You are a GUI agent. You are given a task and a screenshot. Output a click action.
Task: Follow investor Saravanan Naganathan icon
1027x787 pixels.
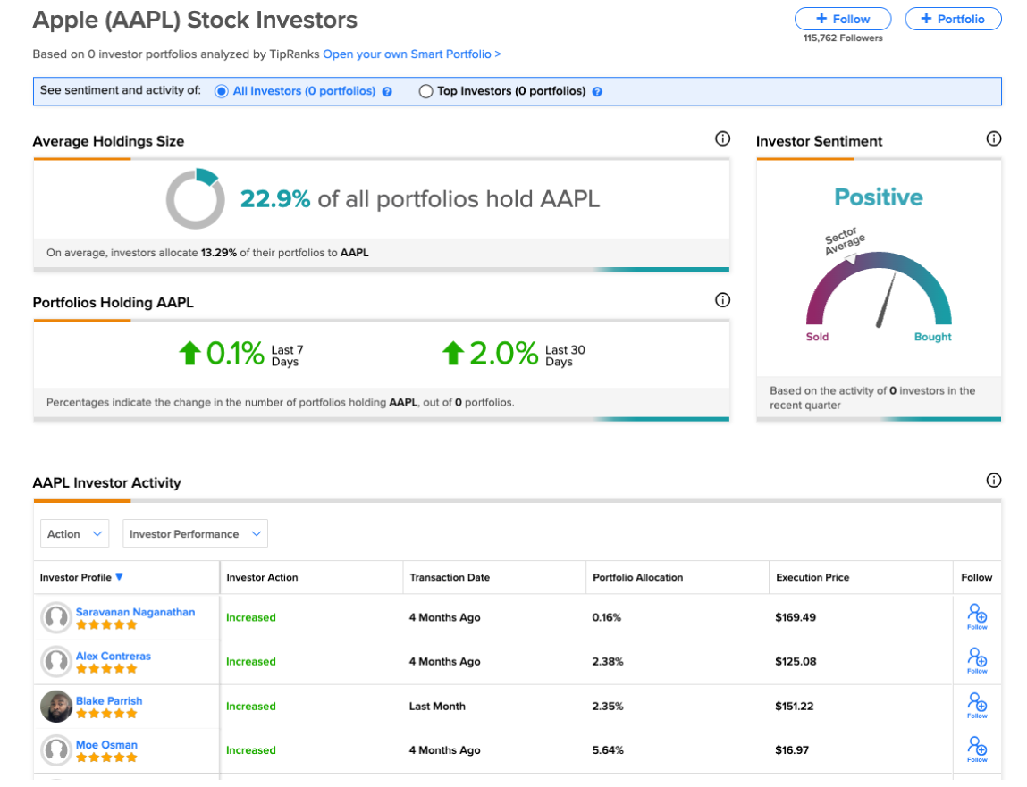pos(977,616)
